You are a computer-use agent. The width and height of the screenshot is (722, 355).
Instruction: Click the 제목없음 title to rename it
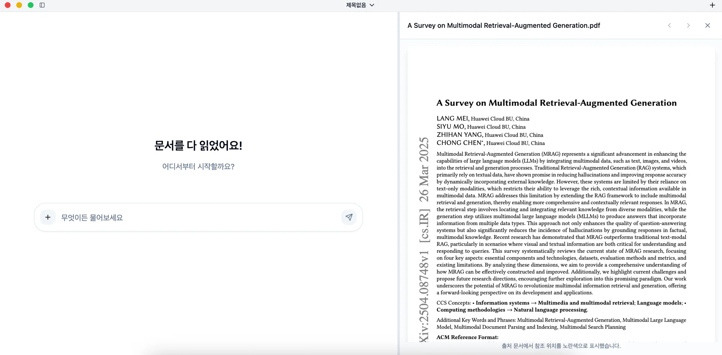(x=356, y=5)
